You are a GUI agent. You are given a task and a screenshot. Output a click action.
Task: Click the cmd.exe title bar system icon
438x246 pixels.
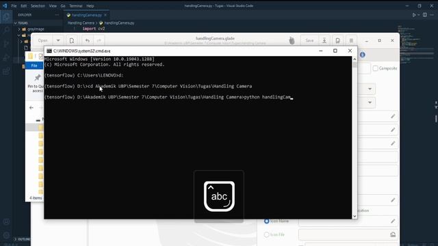click(49, 51)
